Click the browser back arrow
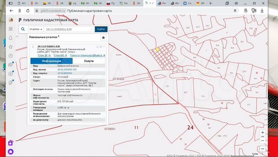Screen dimensions: 278x157 click(x=11, y=11)
